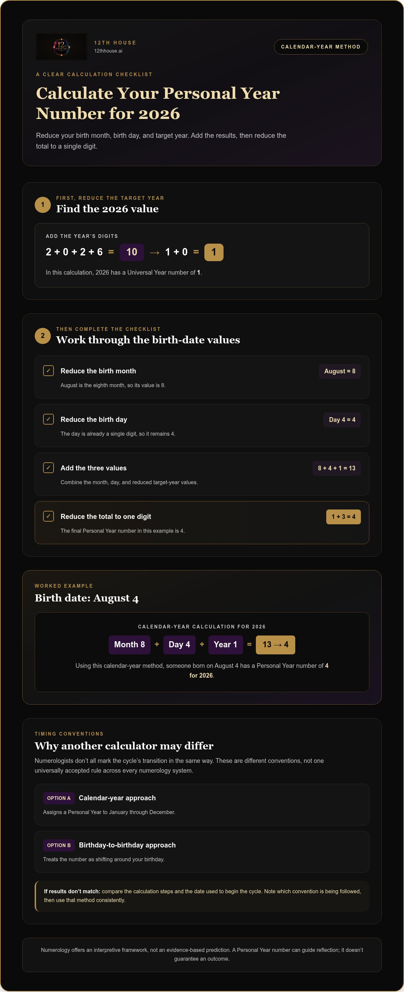
Task: Toggle the Add the three values checkbox
Action: pyautogui.click(x=48, y=467)
